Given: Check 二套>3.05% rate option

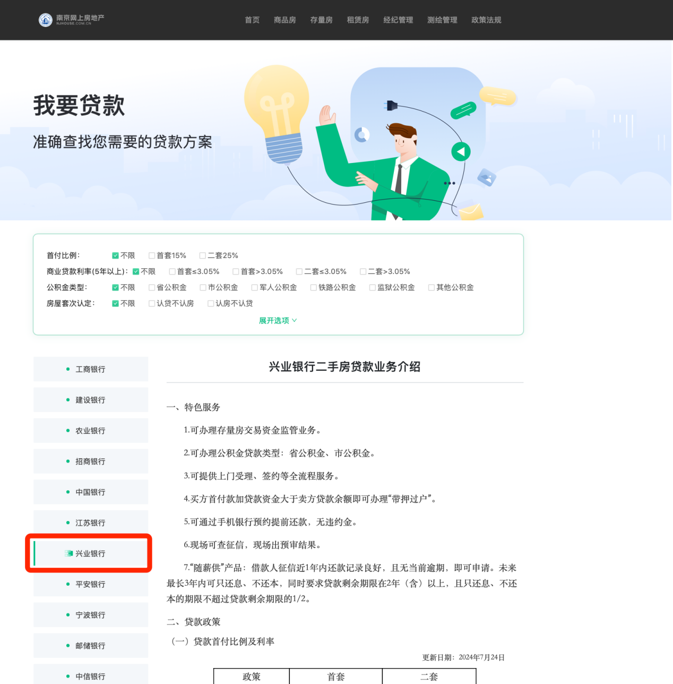Looking at the screenshot, I should coord(363,272).
